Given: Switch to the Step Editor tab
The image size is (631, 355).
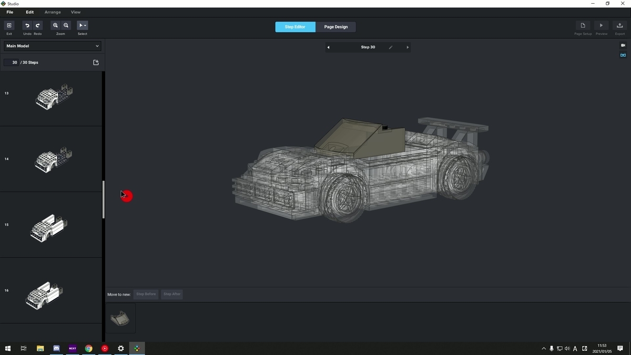Looking at the screenshot, I should point(295,27).
